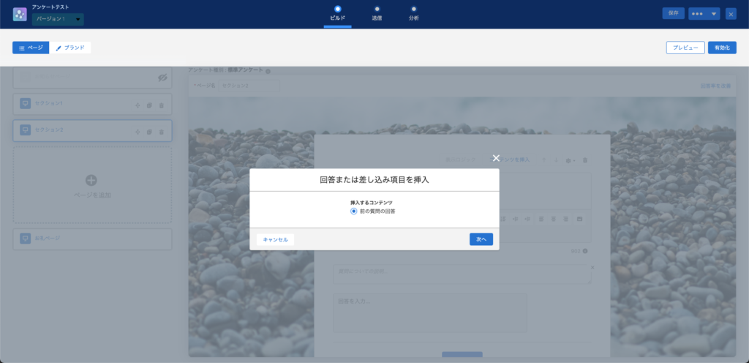Click キャンセル in the dialog

tap(275, 240)
